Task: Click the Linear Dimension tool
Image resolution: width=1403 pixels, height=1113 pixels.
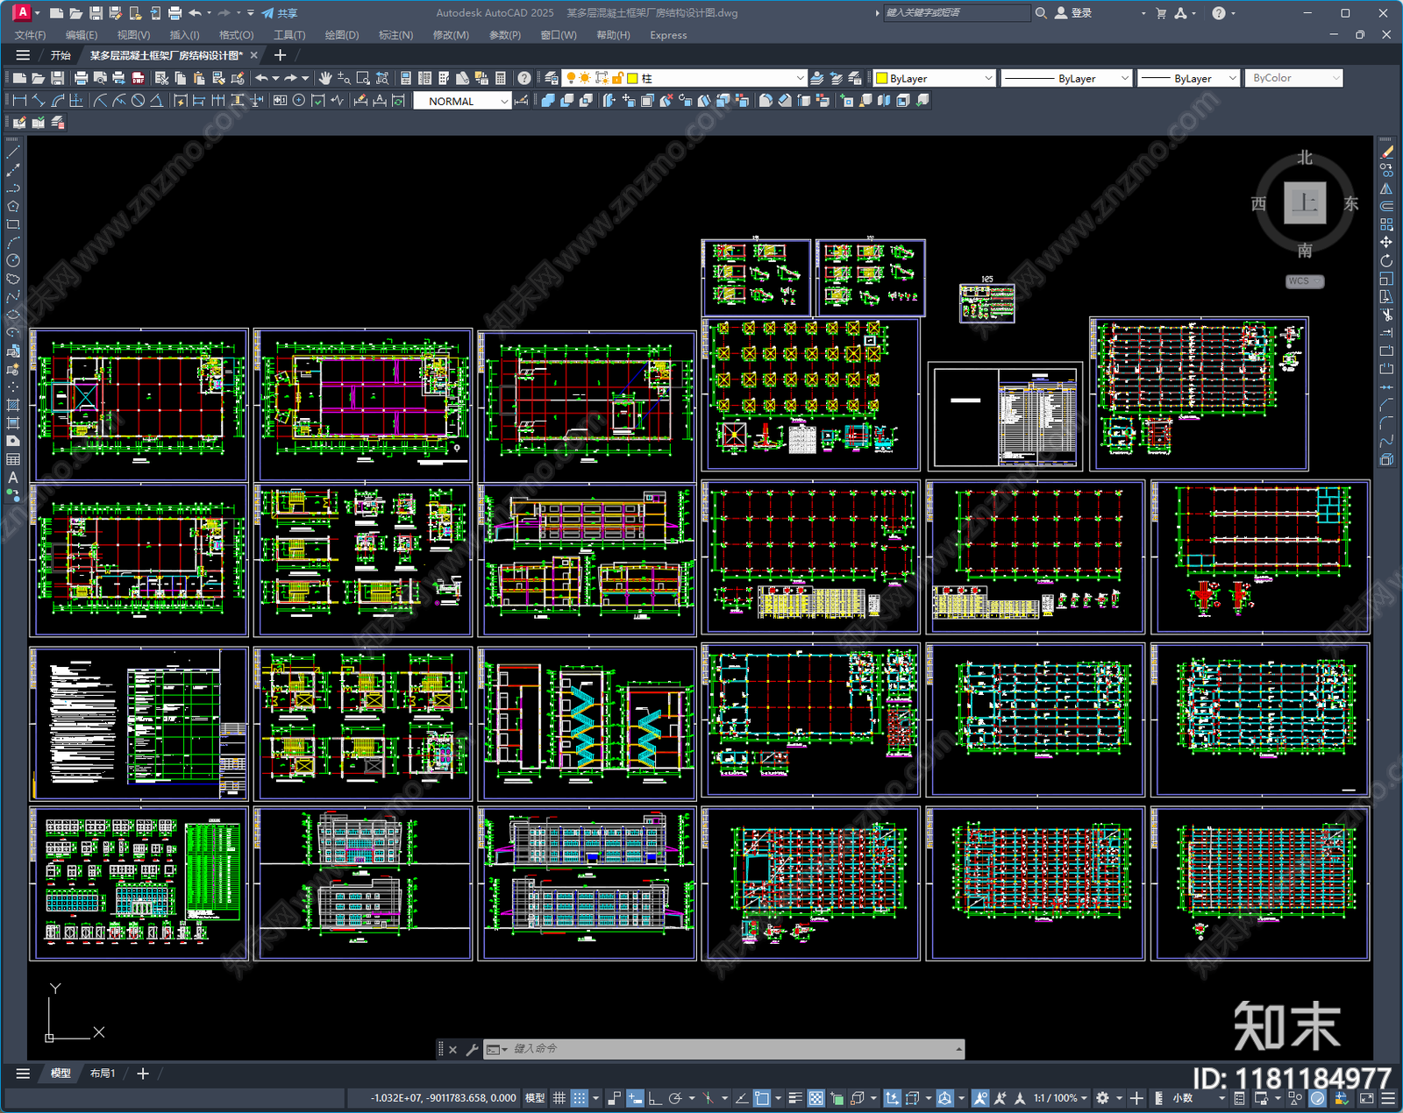Action: coord(19,101)
